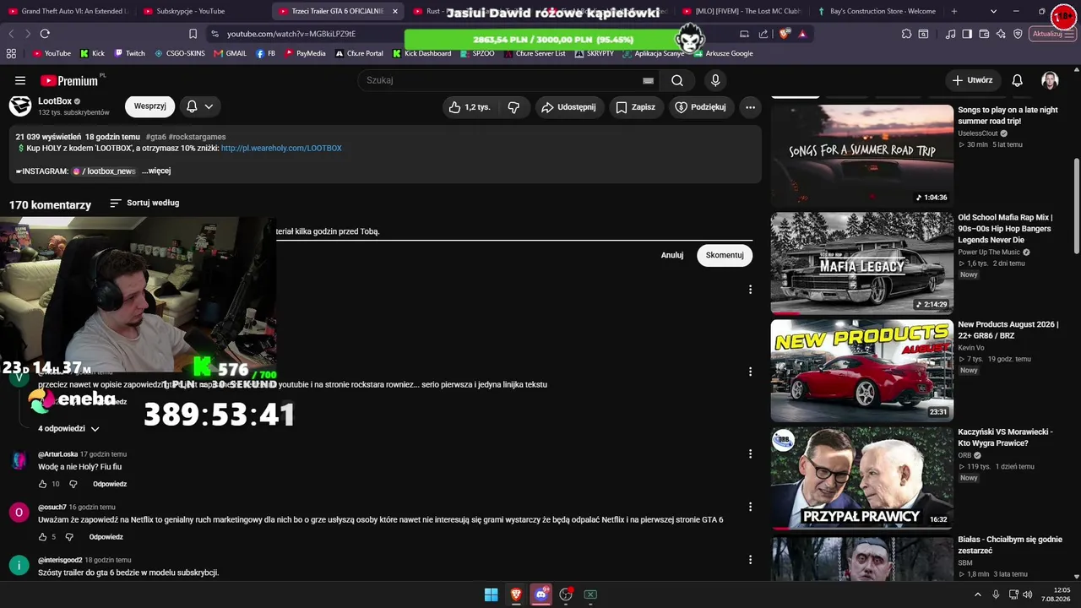Screen dimensions: 1081x608
Task: Click the browser address bar URL
Action: pyautogui.click(x=291, y=34)
